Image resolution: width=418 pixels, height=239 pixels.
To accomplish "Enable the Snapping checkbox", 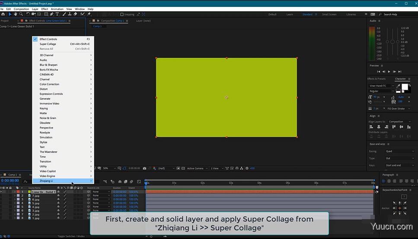I will 122,14.
